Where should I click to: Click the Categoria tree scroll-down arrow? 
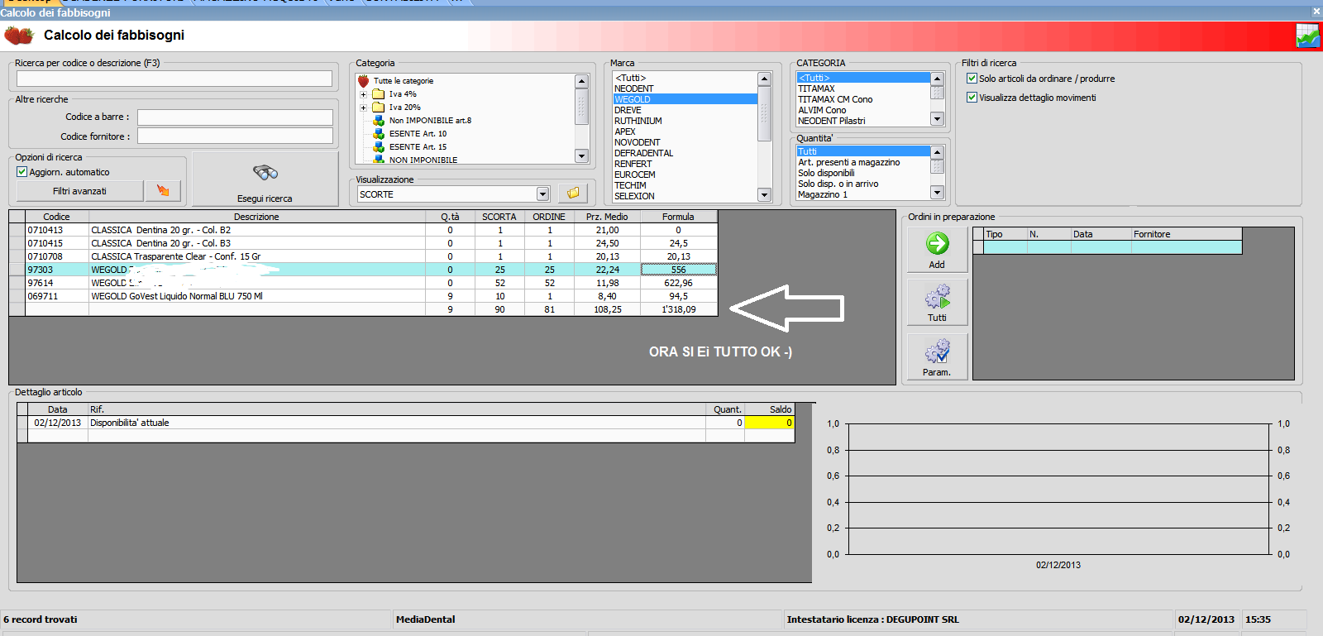tap(581, 156)
